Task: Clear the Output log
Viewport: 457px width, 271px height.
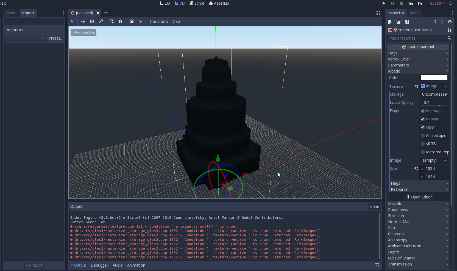Action: click(x=375, y=206)
